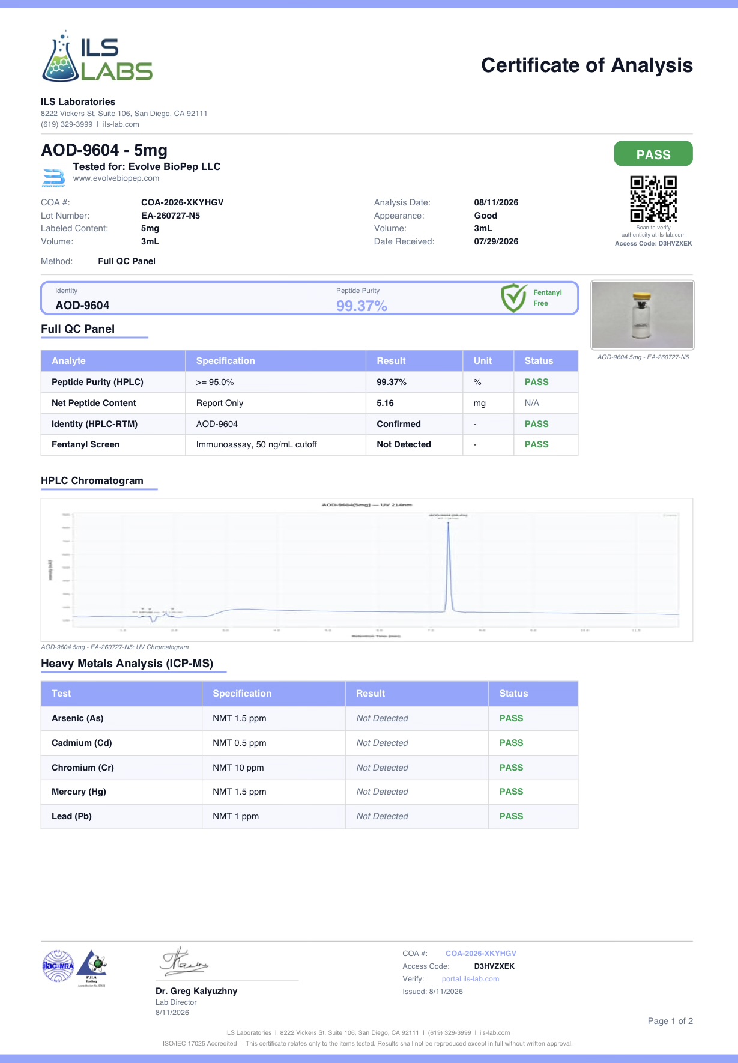738x1063 pixels.
Task: Click the 5.16 net content result
Action: coord(385,403)
